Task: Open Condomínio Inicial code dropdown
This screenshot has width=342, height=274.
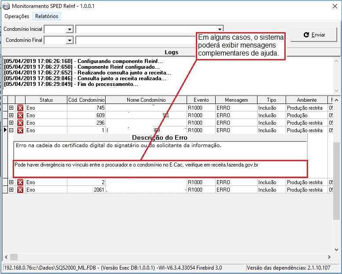Action: tap(70, 29)
